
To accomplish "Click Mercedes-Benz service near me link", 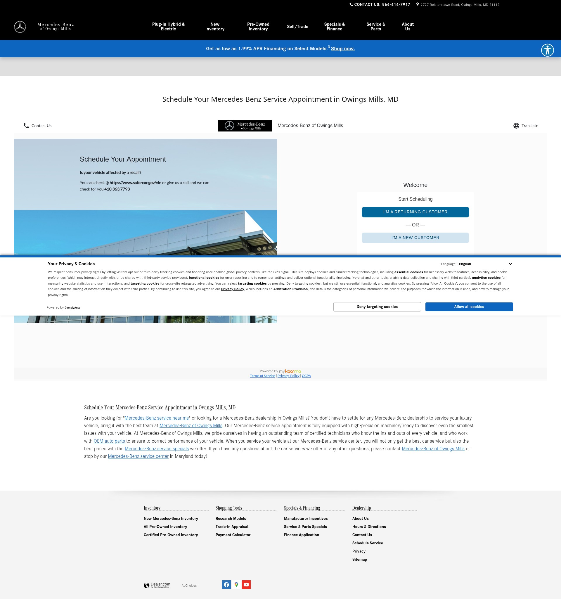I will pos(157,418).
